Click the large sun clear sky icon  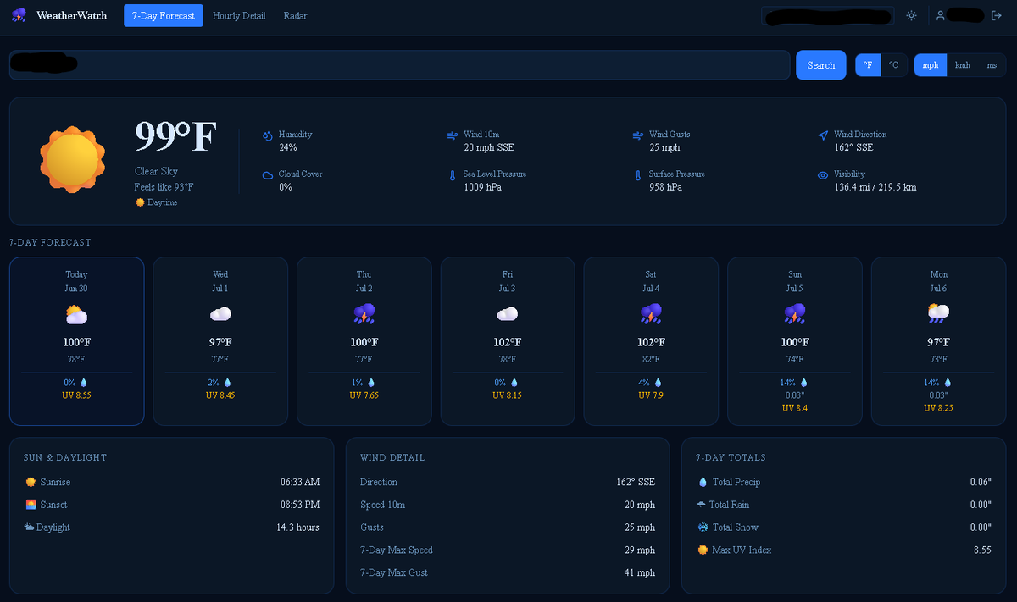[x=73, y=160]
